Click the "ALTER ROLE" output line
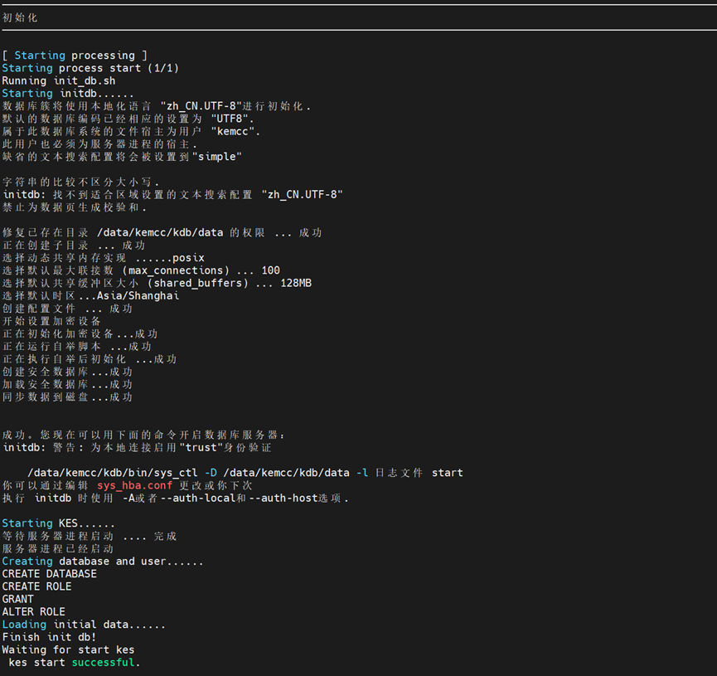This screenshot has height=676, width=717. [34, 612]
